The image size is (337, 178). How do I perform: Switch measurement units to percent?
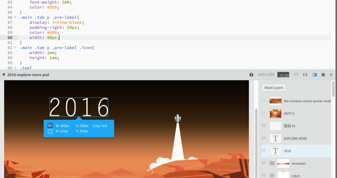pyautogui.click(x=50, y=131)
